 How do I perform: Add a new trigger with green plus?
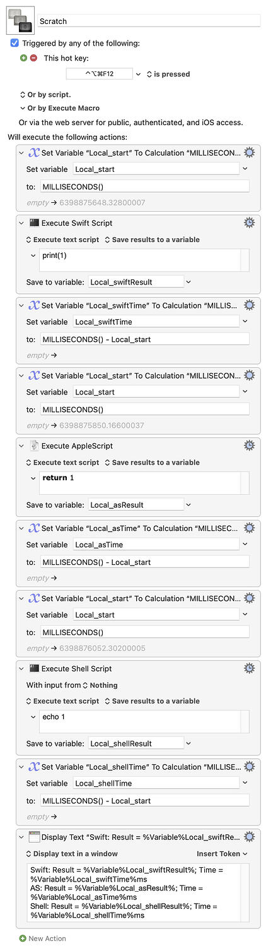coord(24,58)
